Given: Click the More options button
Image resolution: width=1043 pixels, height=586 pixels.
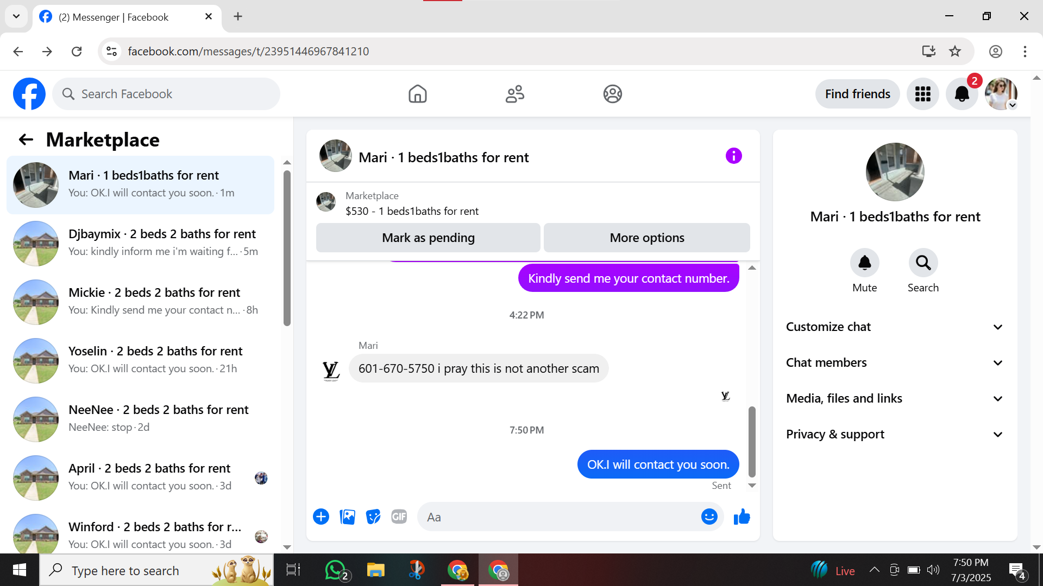Looking at the screenshot, I should click(646, 238).
